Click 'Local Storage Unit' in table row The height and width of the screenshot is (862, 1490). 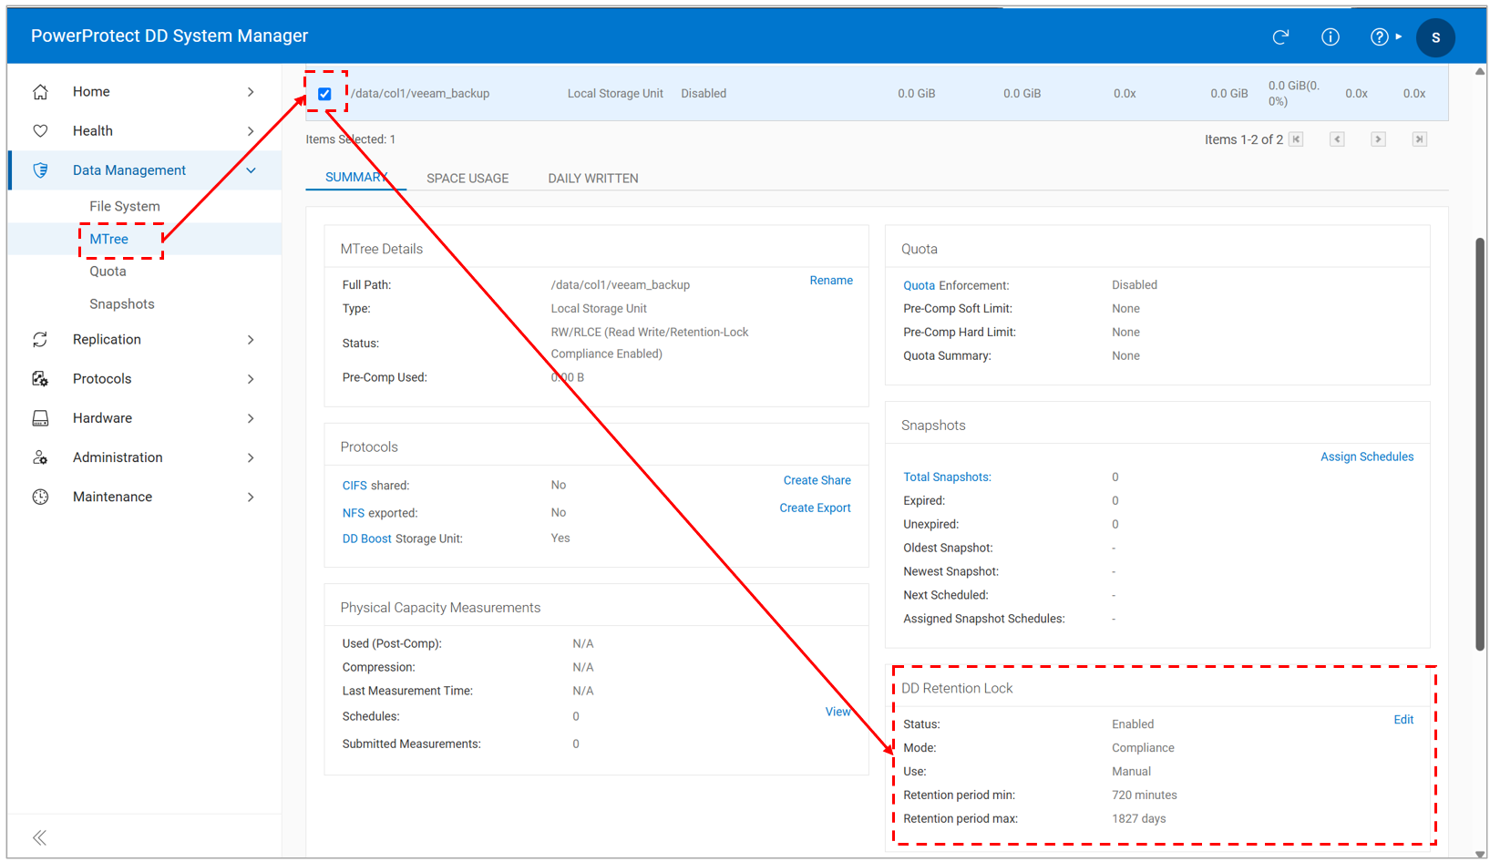click(615, 94)
